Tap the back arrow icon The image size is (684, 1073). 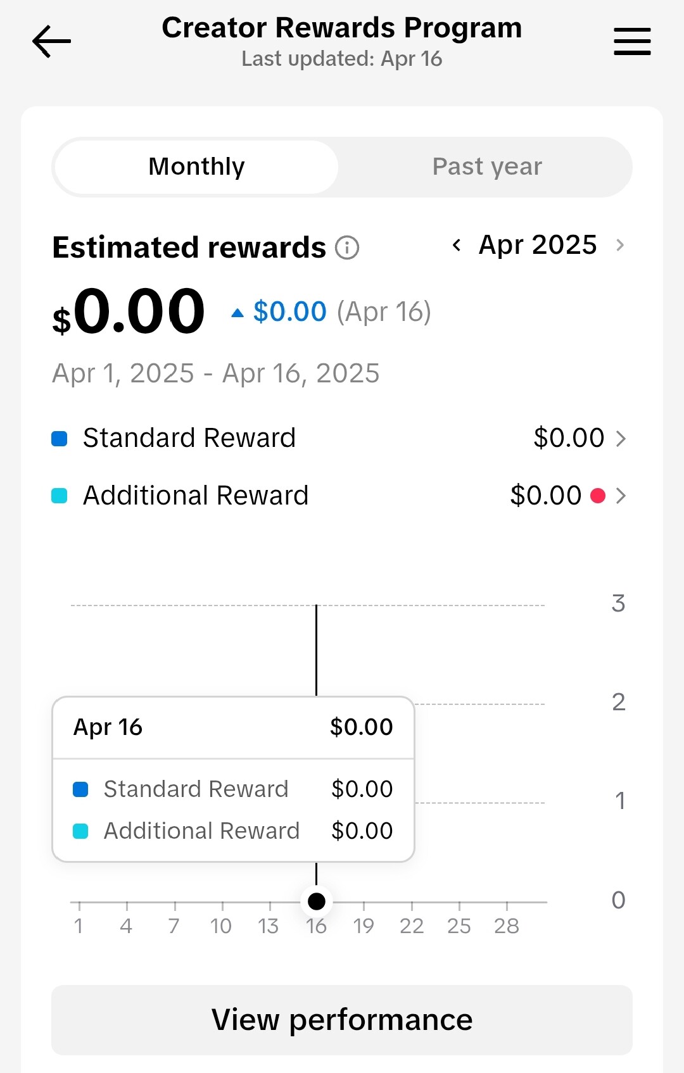51,42
